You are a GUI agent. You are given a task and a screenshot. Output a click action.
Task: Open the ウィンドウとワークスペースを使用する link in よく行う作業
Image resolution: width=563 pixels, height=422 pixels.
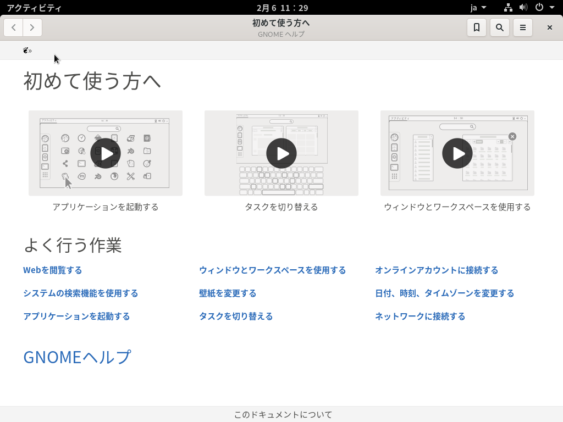tap(273, 270)
